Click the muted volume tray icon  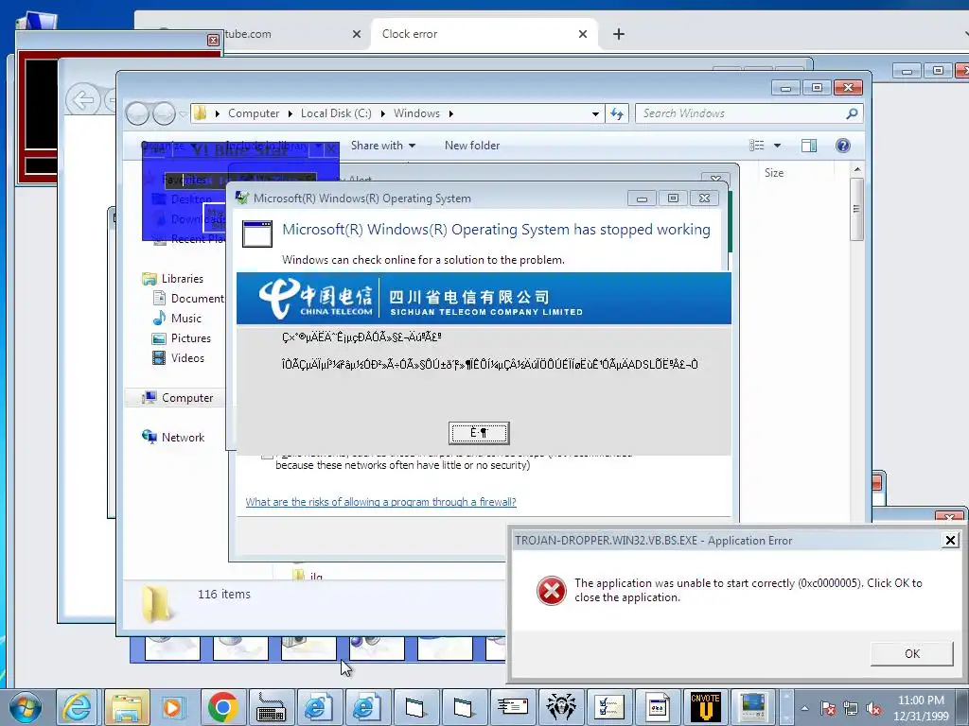pyautogui.click(x=873, y=709)
